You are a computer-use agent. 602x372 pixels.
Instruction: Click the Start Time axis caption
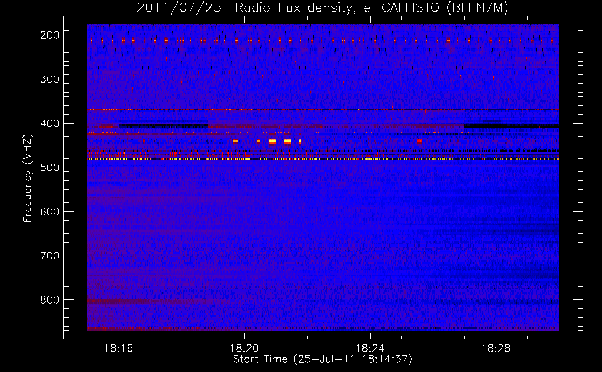click(x=323, y=359)
